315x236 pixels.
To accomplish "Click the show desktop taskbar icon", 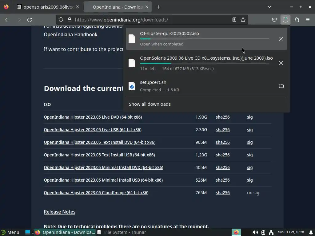I will tap(27, 232).
